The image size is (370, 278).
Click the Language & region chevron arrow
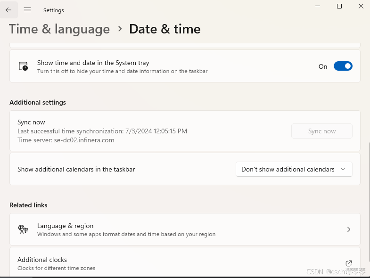pos(349,229)
